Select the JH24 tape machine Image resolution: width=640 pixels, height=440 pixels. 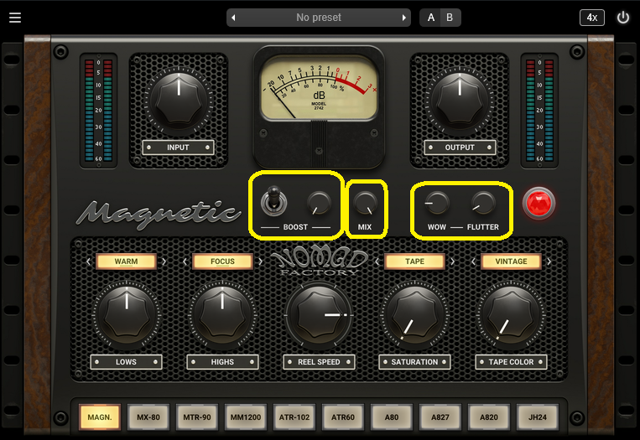537,417
